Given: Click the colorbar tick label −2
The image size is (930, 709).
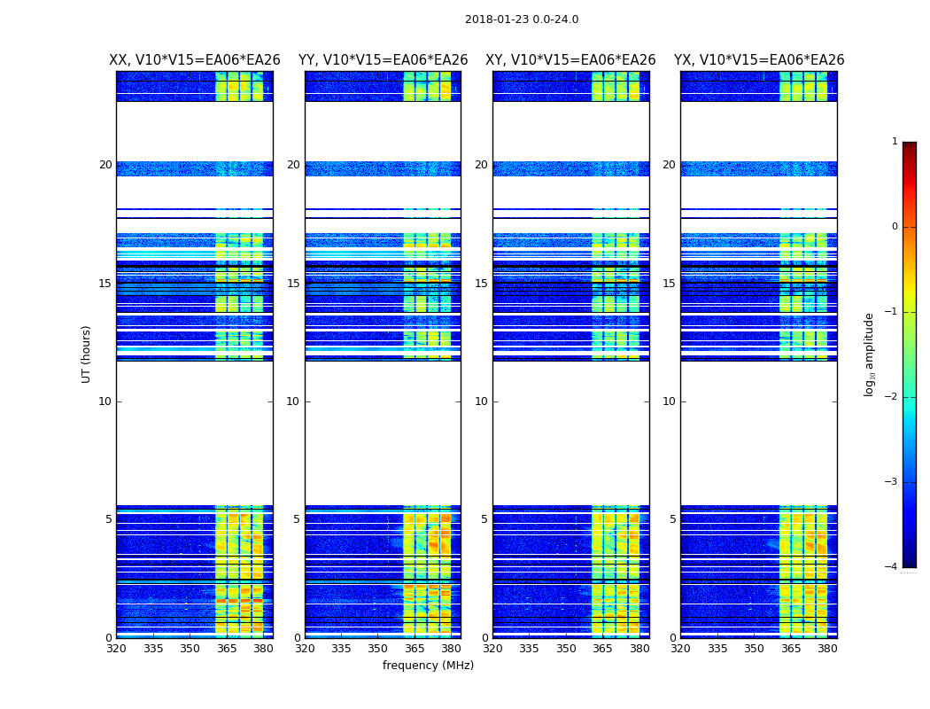Looking at the screenshot, I should (892, 397).
